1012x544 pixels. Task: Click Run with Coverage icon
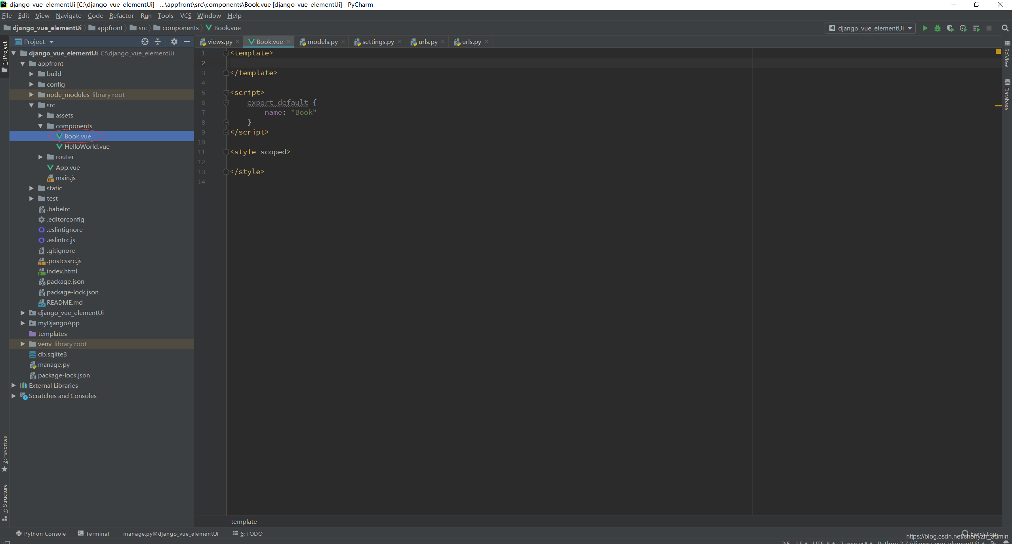(x=950, y=28)
